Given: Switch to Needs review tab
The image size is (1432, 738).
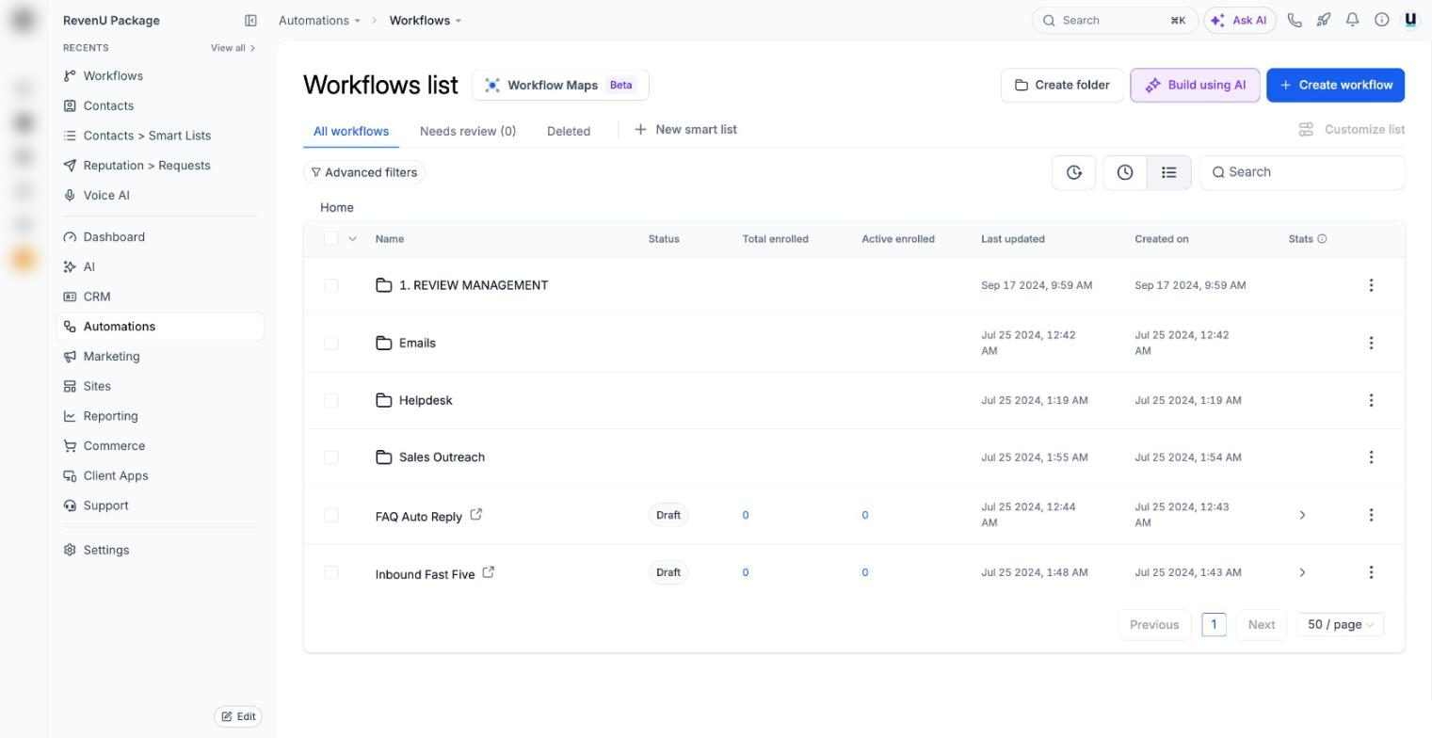Looking at the screenshot, I should (468, 131).
